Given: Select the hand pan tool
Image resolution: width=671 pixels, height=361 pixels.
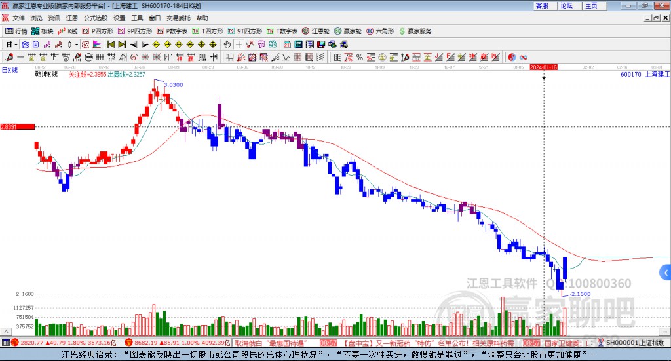Looking at the screenshot, I should 227,45.
